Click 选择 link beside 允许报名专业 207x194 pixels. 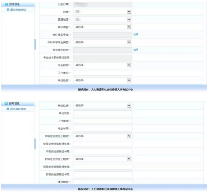[x=136, y=34]
